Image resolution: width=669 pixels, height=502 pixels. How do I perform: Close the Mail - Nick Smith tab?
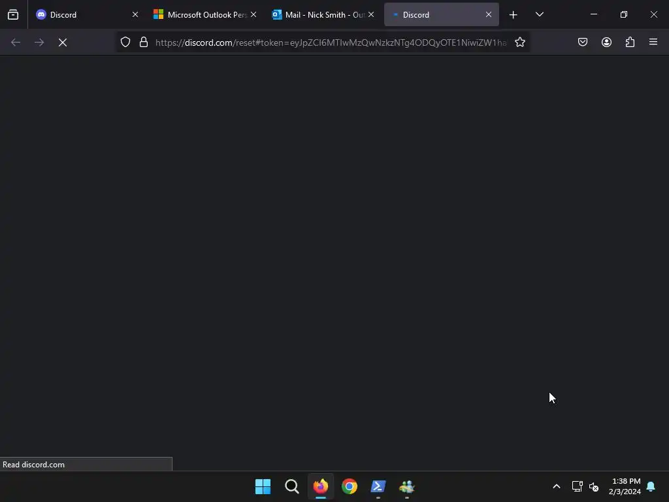pos(371,14)
